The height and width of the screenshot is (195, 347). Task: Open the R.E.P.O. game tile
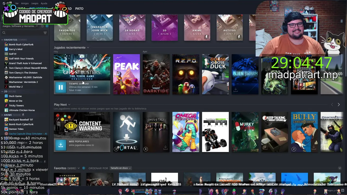click(x=186, y=74)
